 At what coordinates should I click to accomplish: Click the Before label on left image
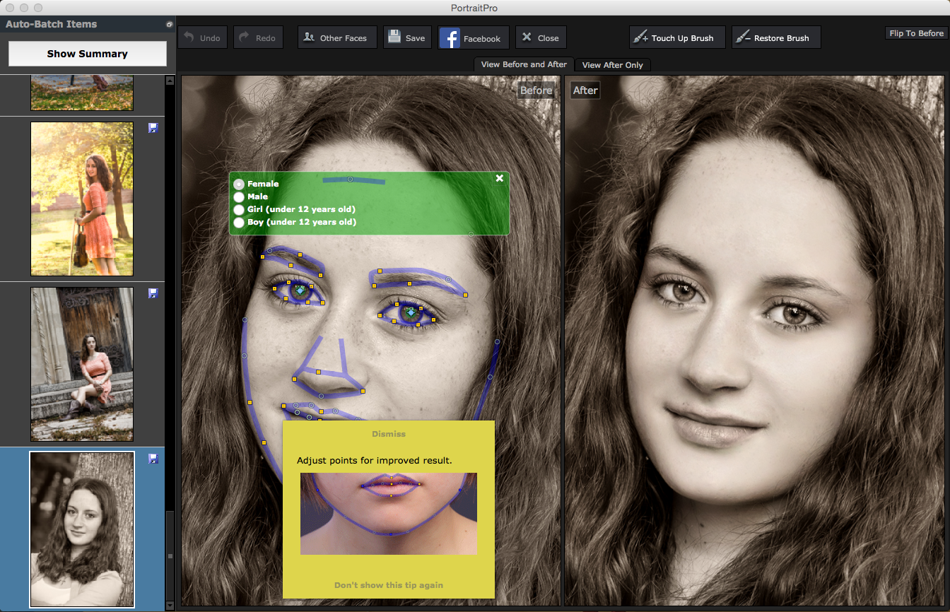pos(536,90)
